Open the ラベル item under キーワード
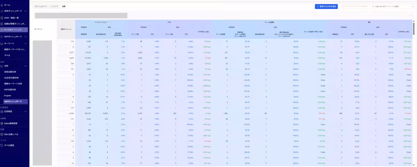The height and width of the screenshot is (167, 417). (7, 55)
